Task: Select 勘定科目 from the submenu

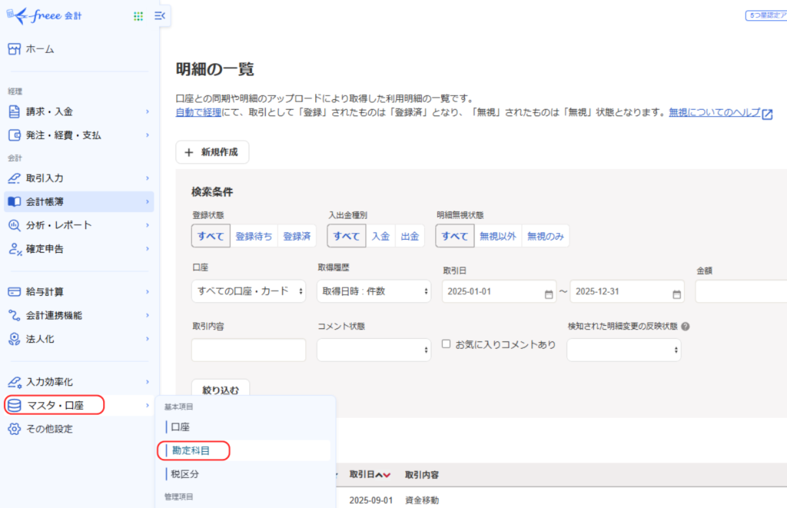Action: click(x=191, y=450)
